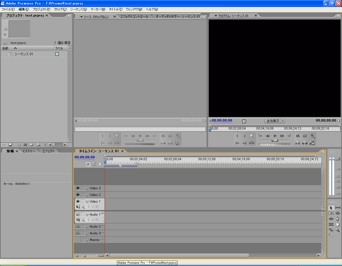This screenshot has width=342, height=266.
Task: Toggle Video 2 track visibility eye
Action: pyautogui.click(x=78, y=195)
